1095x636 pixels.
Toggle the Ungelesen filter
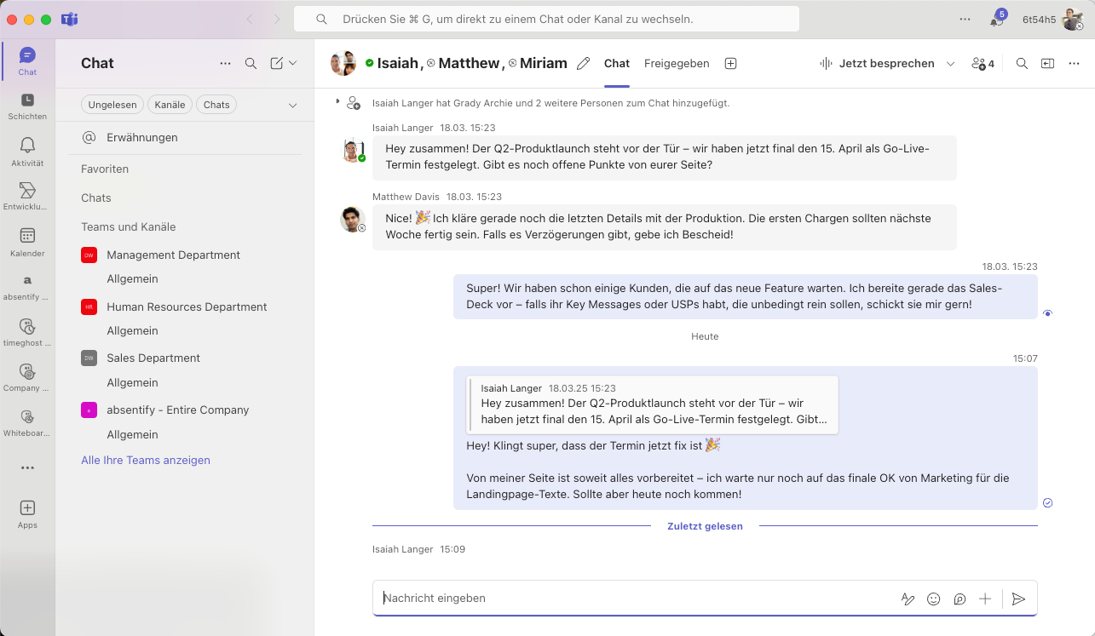pyautogui.click(x=112, y=105)
